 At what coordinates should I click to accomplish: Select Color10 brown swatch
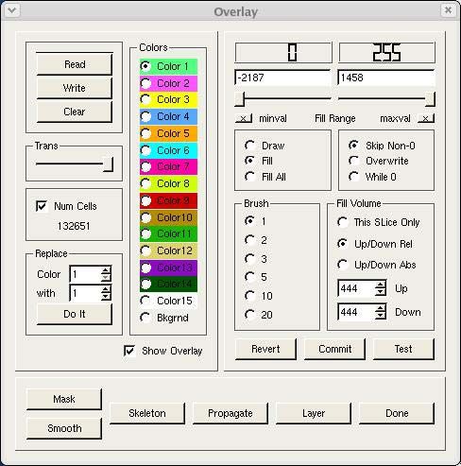click(168, 217)
